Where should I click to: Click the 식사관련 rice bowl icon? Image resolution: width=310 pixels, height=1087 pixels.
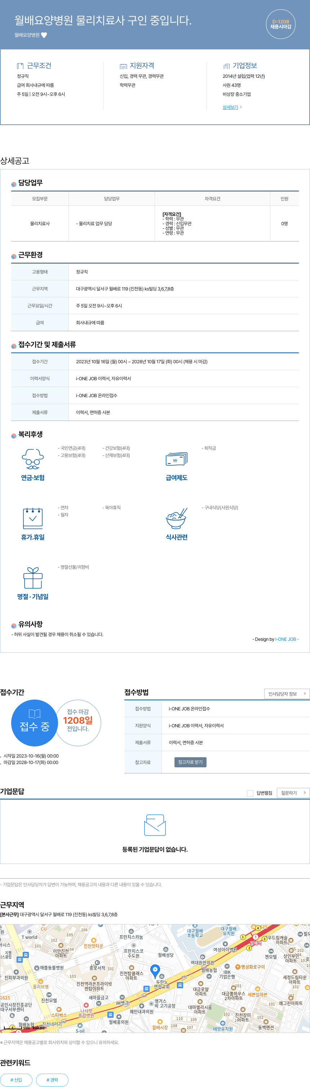176,518
